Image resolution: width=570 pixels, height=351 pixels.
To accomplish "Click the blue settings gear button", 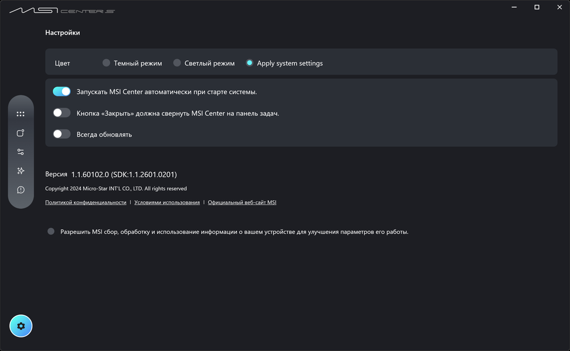I will [21, 326].
